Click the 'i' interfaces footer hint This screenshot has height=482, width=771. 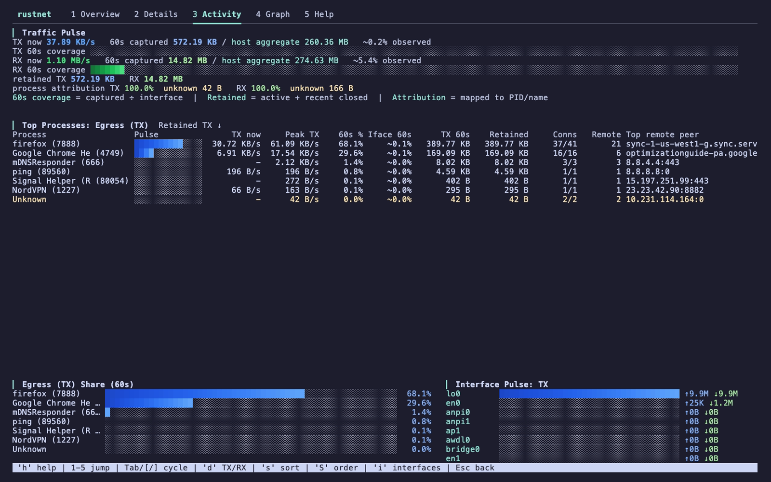tap(407, 468)
